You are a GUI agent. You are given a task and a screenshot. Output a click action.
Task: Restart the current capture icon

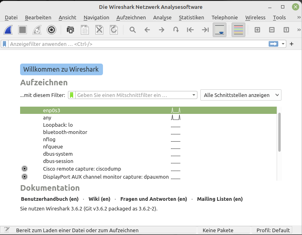pos(37,30)
